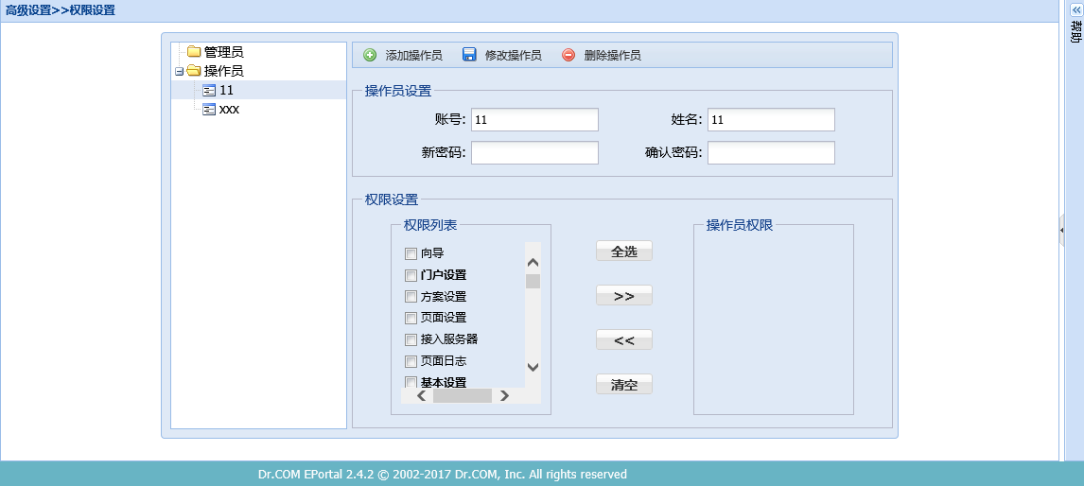Select operator 11 in the tree
This screenshot has width=1084, height=486.
[x=226, y=91]
